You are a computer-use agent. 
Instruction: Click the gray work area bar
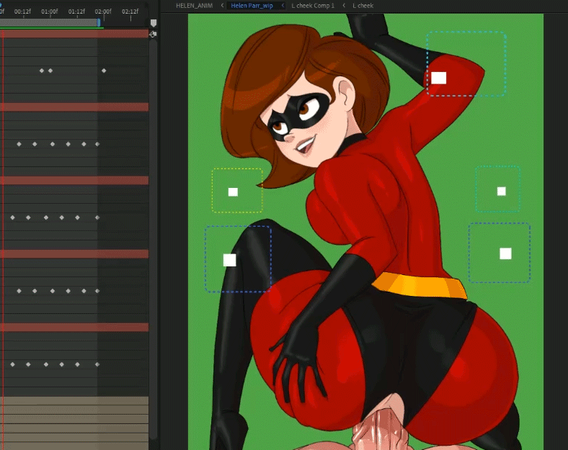pos(49,23)
